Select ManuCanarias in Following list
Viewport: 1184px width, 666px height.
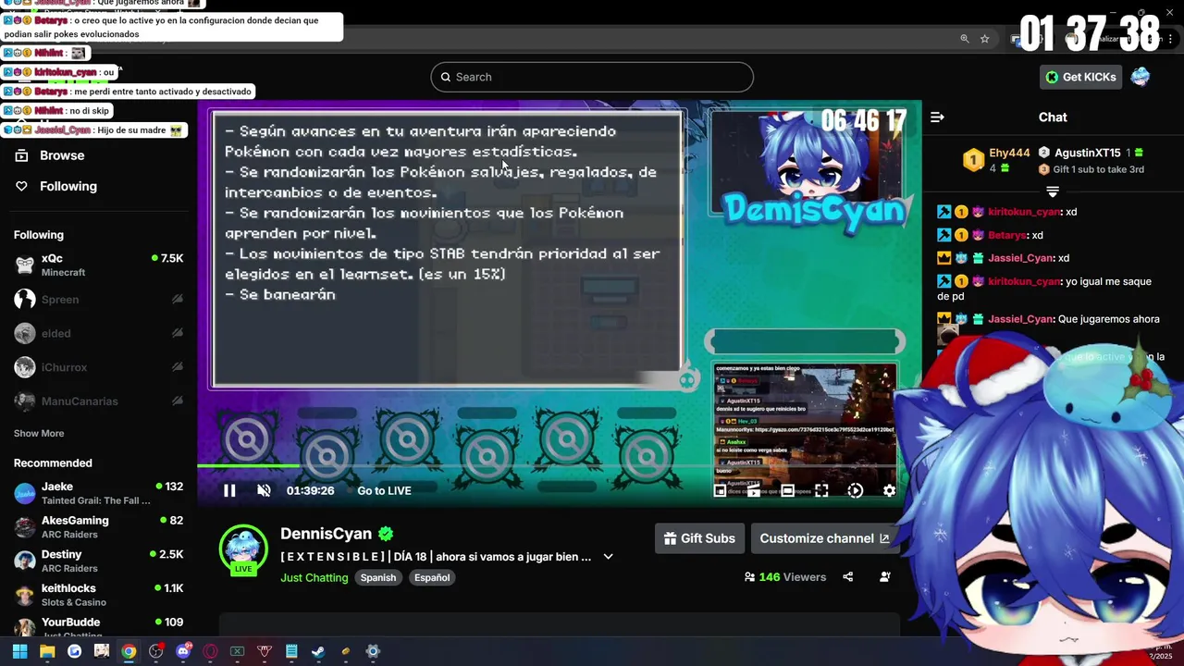click(x=98, y=401)
